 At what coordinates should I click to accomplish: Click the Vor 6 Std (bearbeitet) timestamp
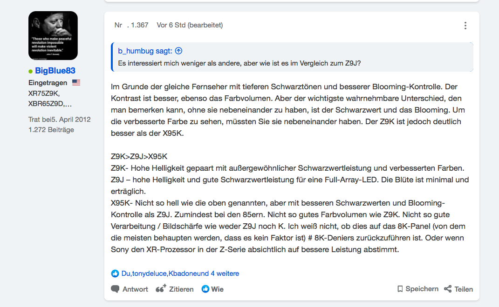[190, 25]
